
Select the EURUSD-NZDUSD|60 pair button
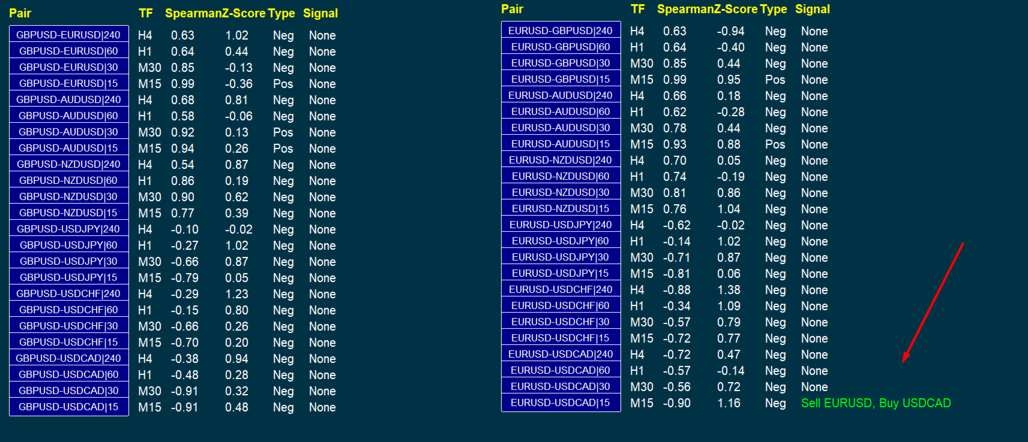pyautogui.click(x=561, y=176)
